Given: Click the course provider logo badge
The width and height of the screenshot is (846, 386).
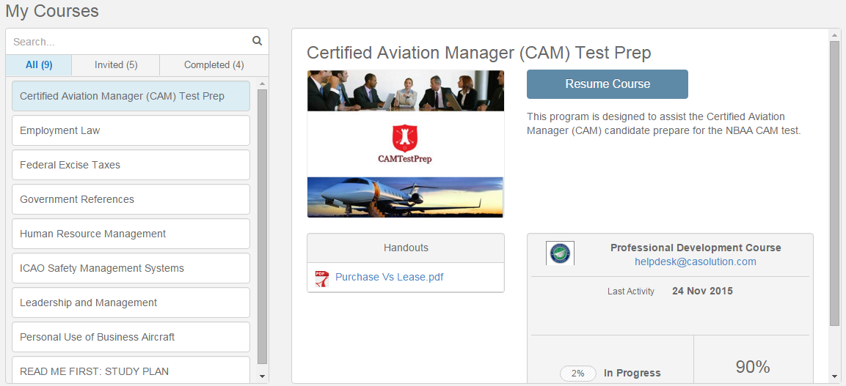Looking at the screenshot, I should pyautogui.click(x=560, y=253).
